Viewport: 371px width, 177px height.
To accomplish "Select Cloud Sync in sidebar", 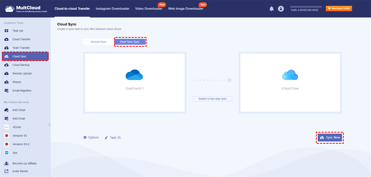I will tap(25, 56).
